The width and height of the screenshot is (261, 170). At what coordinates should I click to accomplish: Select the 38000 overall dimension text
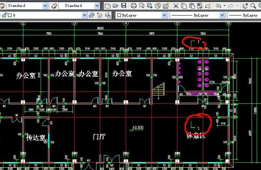coord(100,28)
